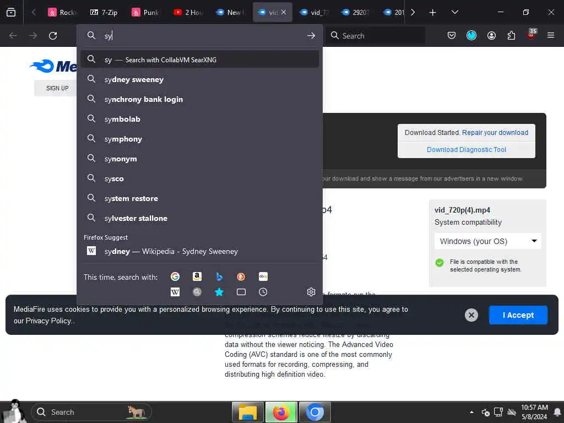Choose the 'sysco' suggestion
Viewport: 564px width, 423px height.
(x=199, y=178)
